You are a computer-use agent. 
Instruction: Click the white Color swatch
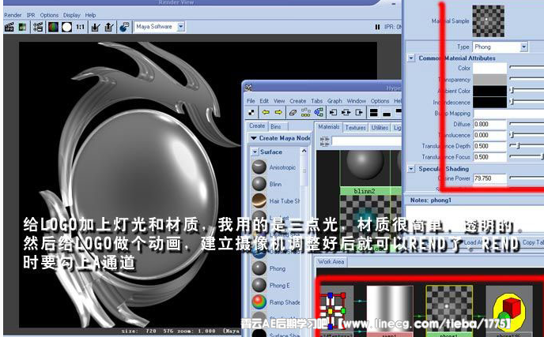click(x=490, y=68)
